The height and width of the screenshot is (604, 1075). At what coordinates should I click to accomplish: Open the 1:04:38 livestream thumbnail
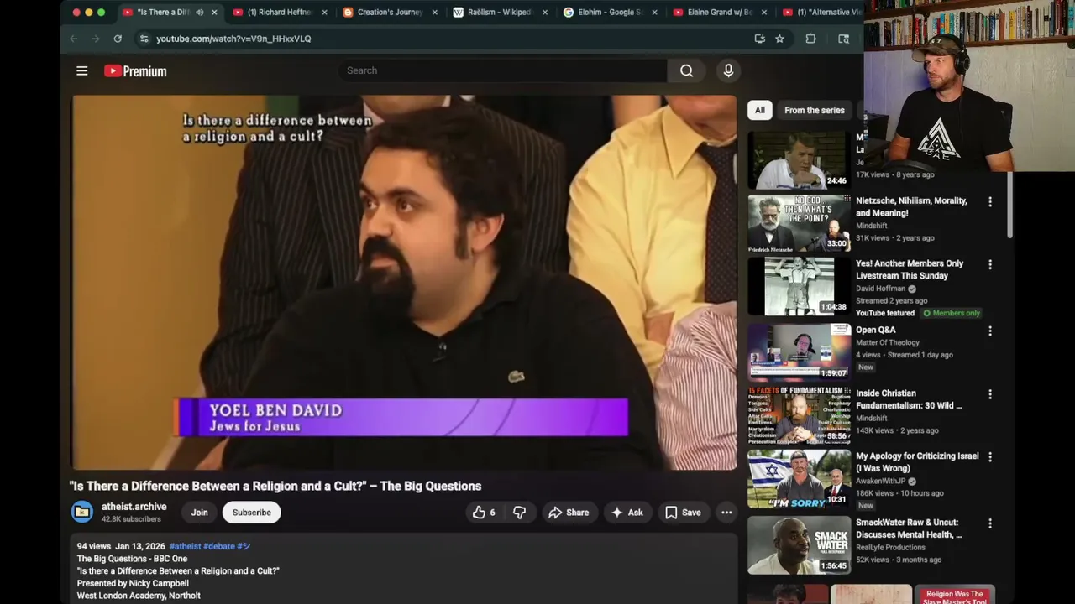click(x=799, y=286)
